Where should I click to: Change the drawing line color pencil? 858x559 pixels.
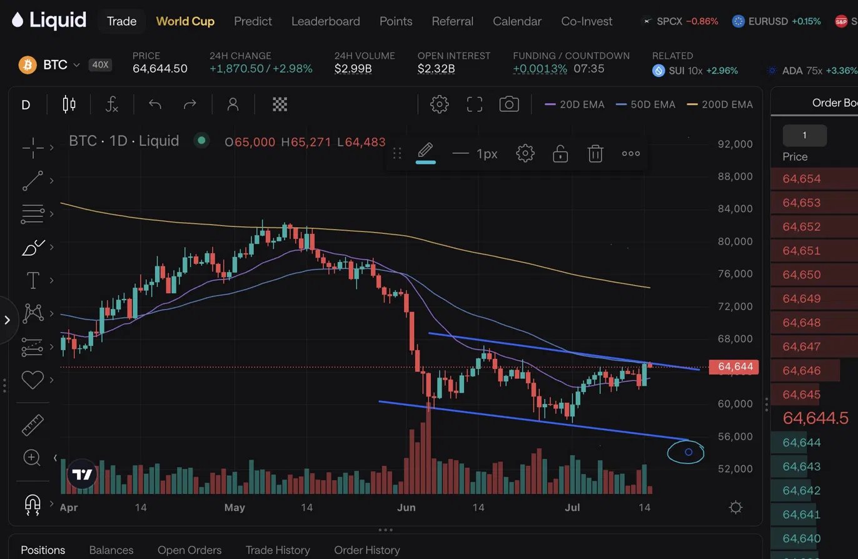pyautogui.click(x=425, y=153)
